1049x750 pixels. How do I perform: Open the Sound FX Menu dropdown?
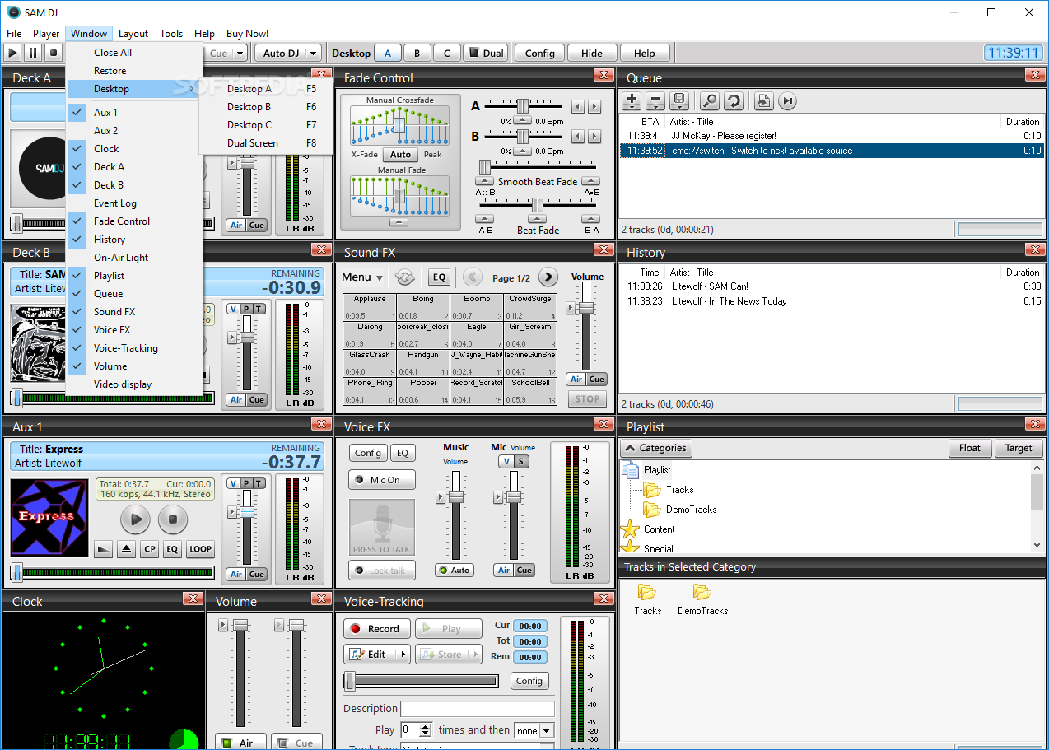pos(362,277)
